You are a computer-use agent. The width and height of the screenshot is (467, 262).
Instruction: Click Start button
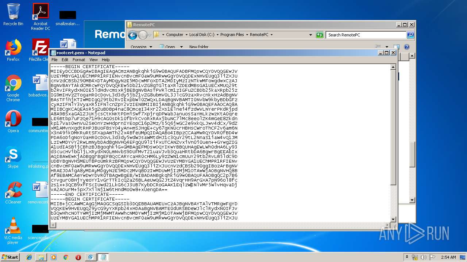pos(10,257)
